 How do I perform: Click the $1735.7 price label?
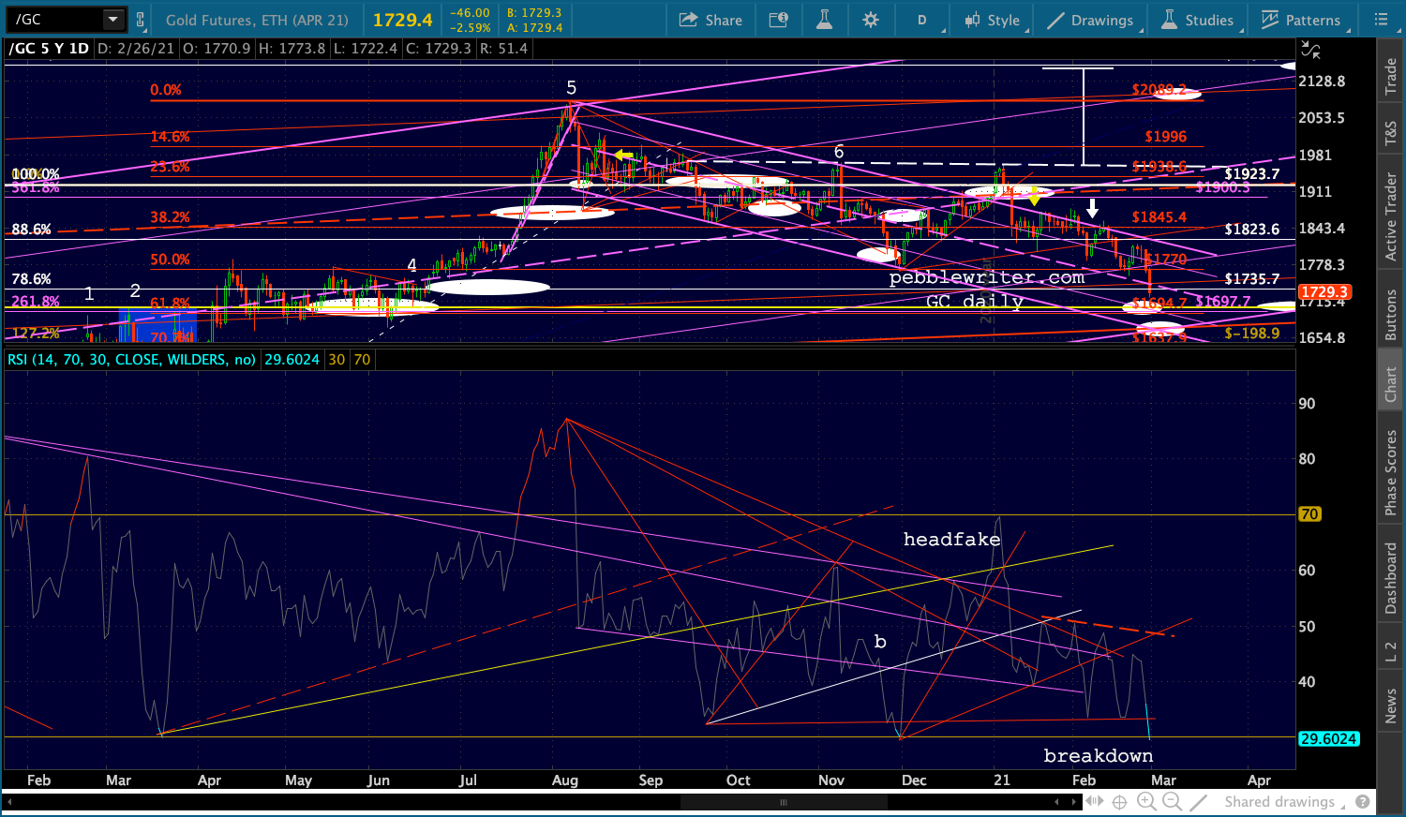pos(1251,279)
